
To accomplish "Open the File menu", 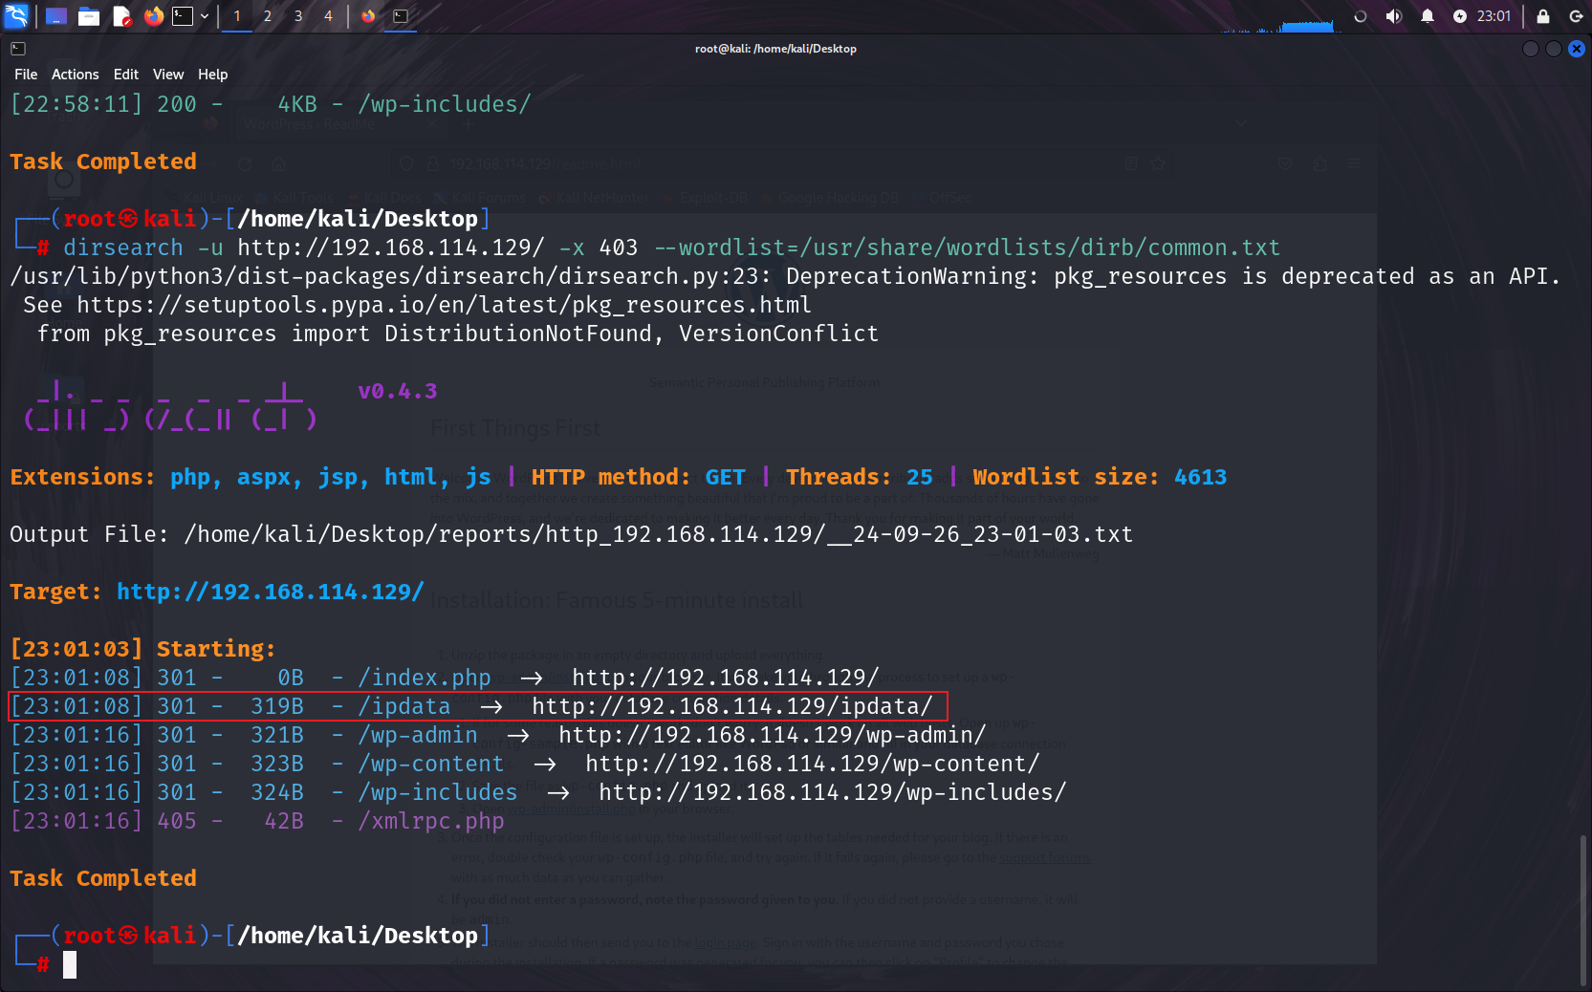I will pyautogui.click(x=26, y=75).
